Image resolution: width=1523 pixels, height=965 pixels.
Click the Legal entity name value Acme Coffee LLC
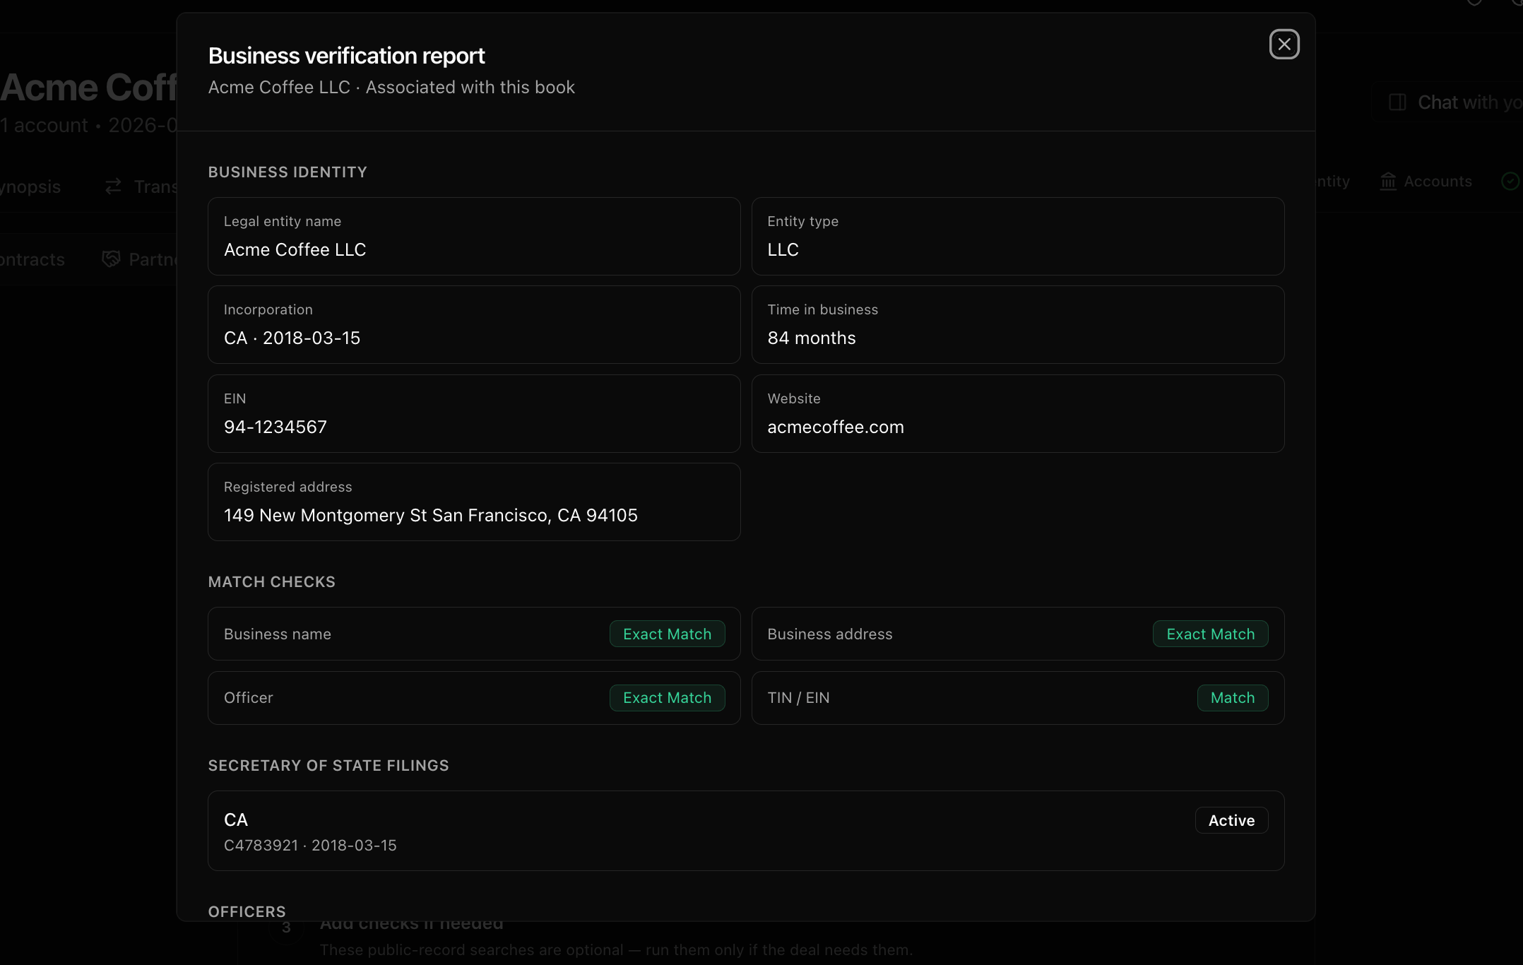coord(295,250)
